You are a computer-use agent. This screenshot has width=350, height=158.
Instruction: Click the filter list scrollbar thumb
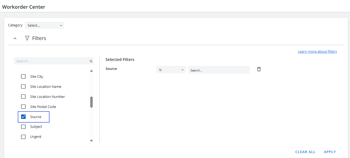click(x=91, y=102)
